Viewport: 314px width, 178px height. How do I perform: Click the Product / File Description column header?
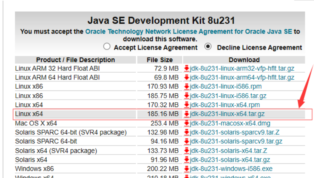pos(75,60)
